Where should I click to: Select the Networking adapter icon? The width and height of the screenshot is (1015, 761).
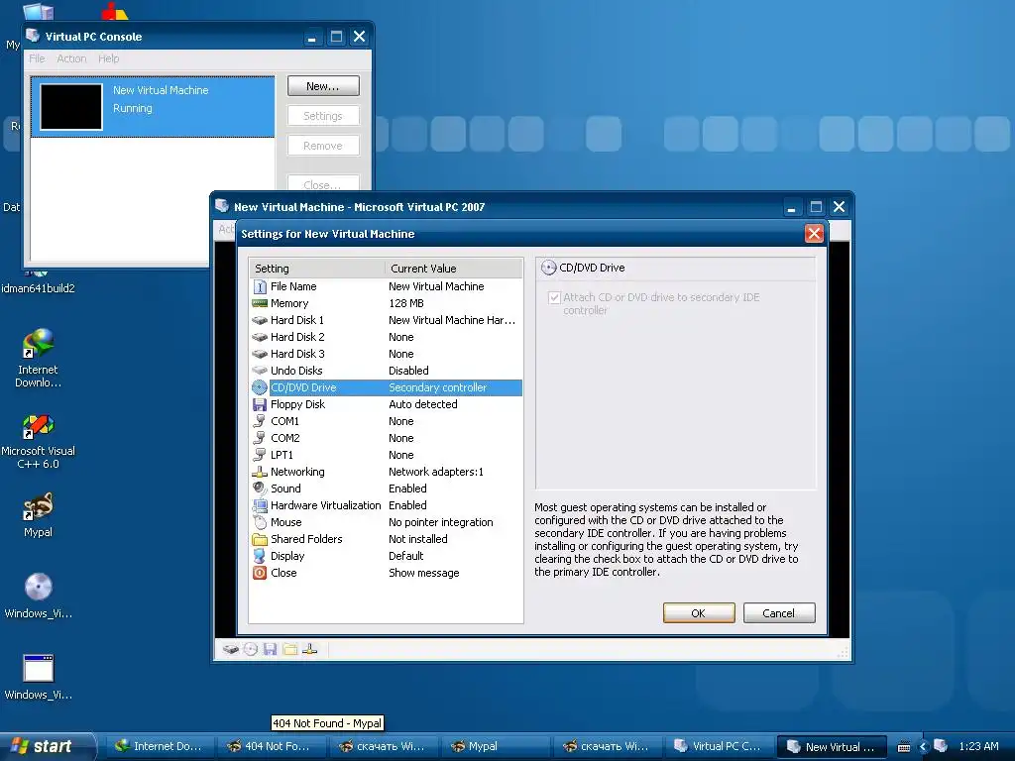coord(260,472)
